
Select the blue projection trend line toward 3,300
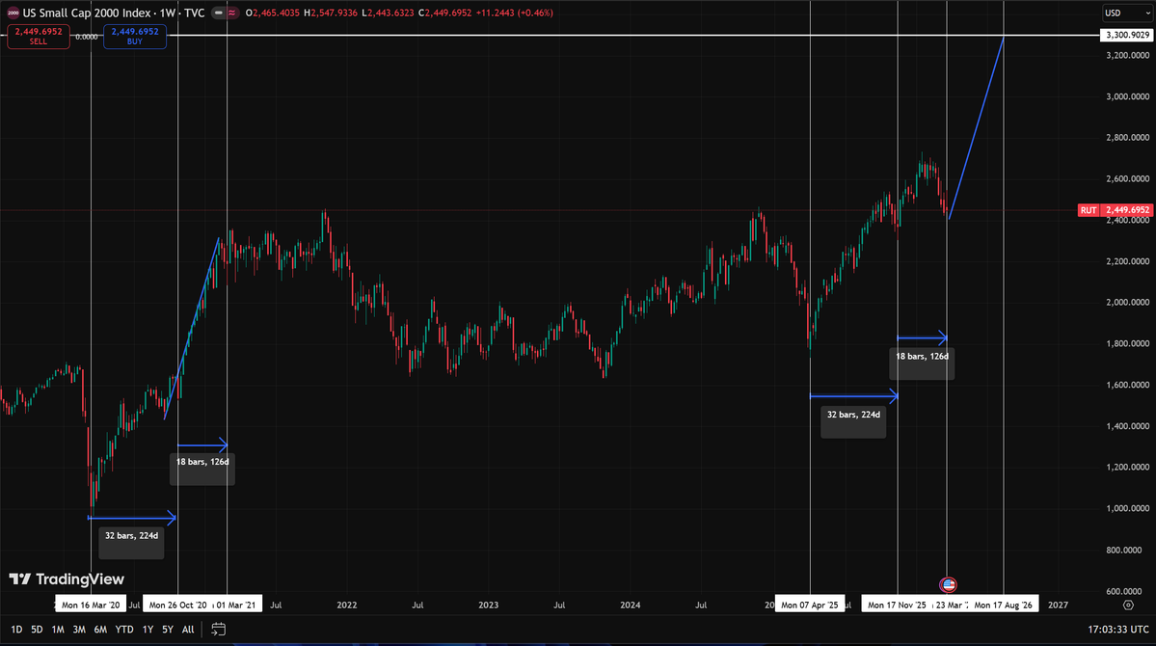(x=976, y=127)
